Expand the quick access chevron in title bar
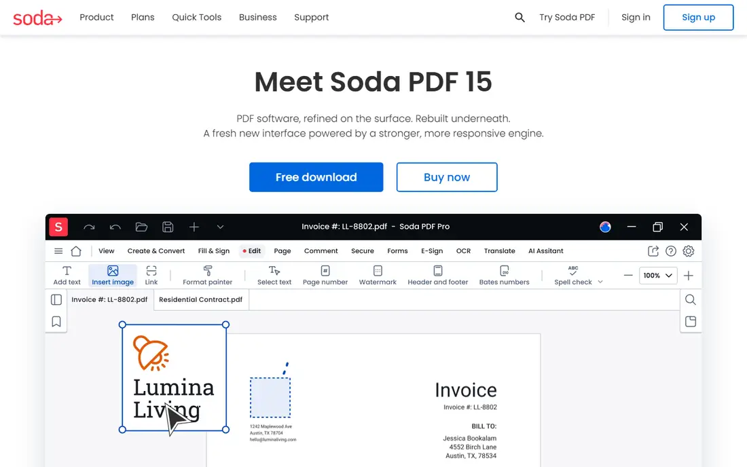Image resolution: width=747 pixels, height=467 pixels. [x=220, y=227]
